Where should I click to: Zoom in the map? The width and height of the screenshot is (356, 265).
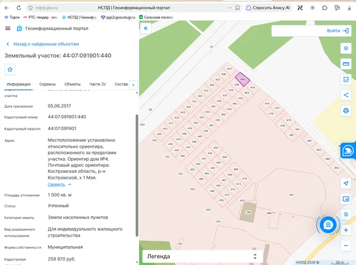(346, 230)
